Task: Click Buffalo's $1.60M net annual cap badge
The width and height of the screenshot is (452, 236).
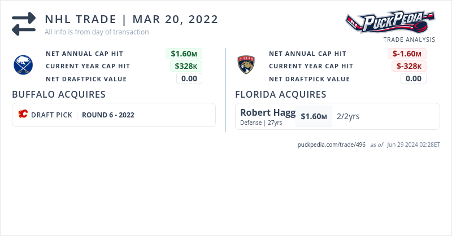Action: point(184,54)
